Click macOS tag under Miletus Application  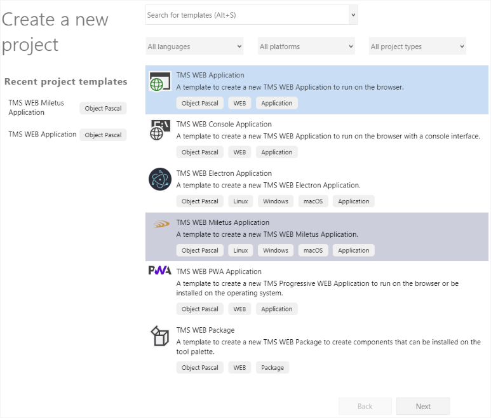tap(313, 250)
